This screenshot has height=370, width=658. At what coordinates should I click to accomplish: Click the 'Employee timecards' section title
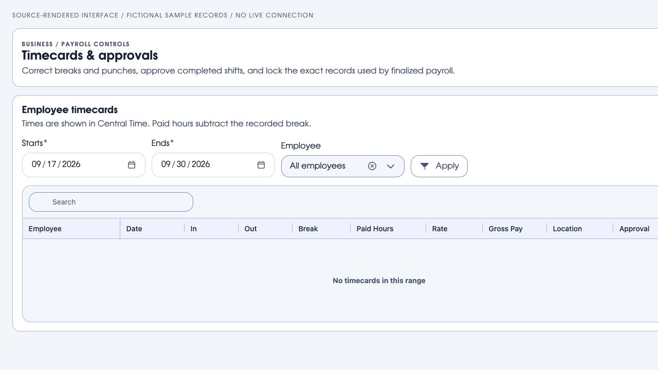(x=70, y=109)
